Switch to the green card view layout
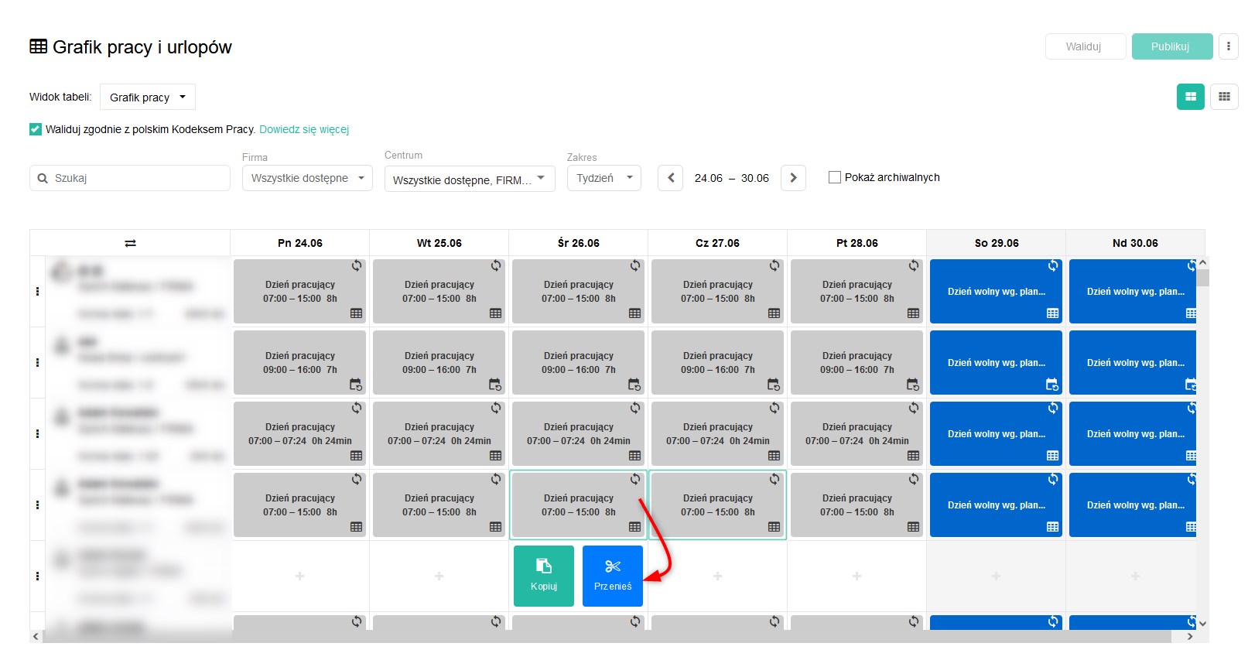 [x=1191, y=97]
